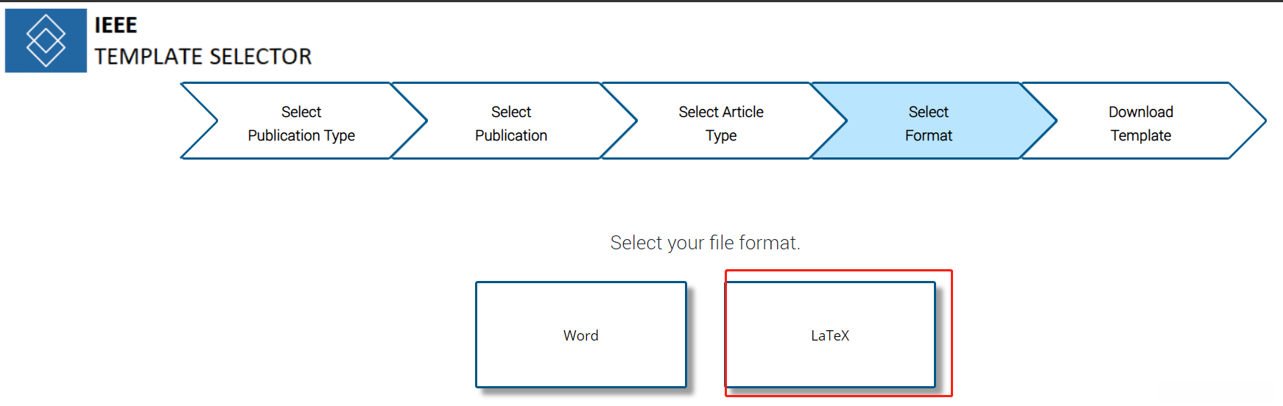Screen dimensions: 1283x406
Task: Jump back to Select Article Type step
Action: (x=720, y=123)
